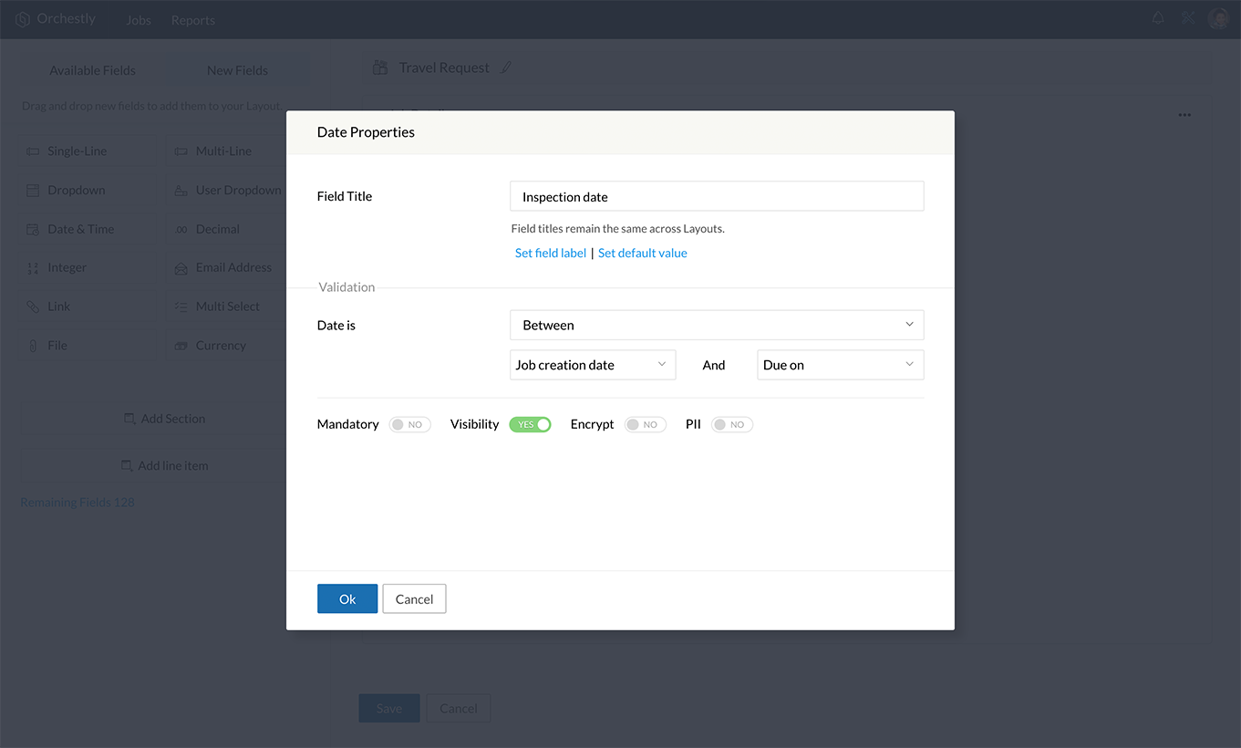Click the Multi Select field icon
Screen dimensions: 1241x748
pos(181,307)
